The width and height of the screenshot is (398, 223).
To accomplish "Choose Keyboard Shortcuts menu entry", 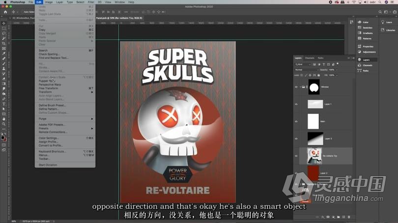I will point(65,151).
